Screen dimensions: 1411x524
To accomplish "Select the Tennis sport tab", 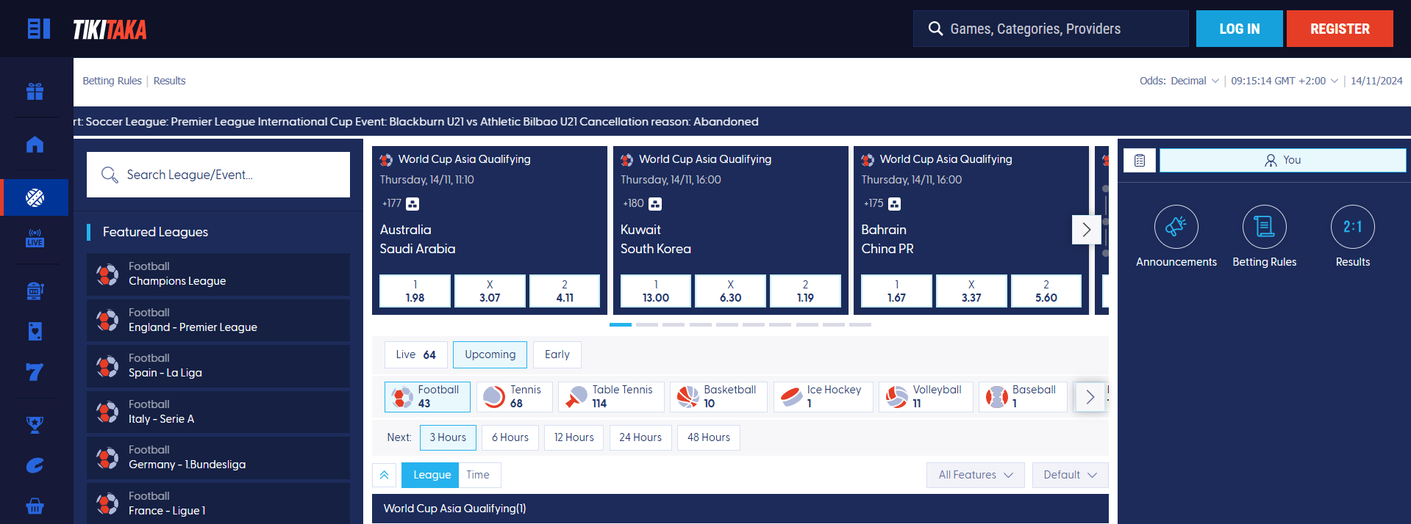I will (x=514, y=397).
